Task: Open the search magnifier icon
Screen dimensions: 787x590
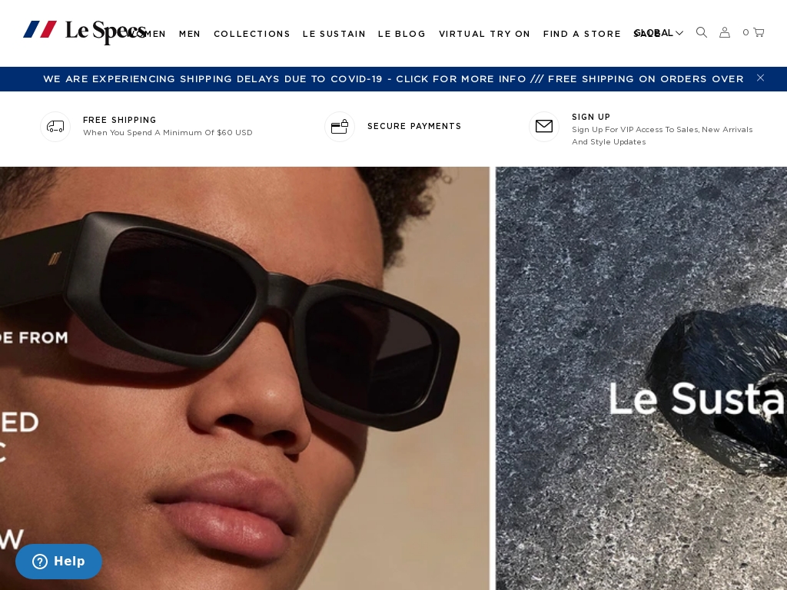Action: coord(702,32)
